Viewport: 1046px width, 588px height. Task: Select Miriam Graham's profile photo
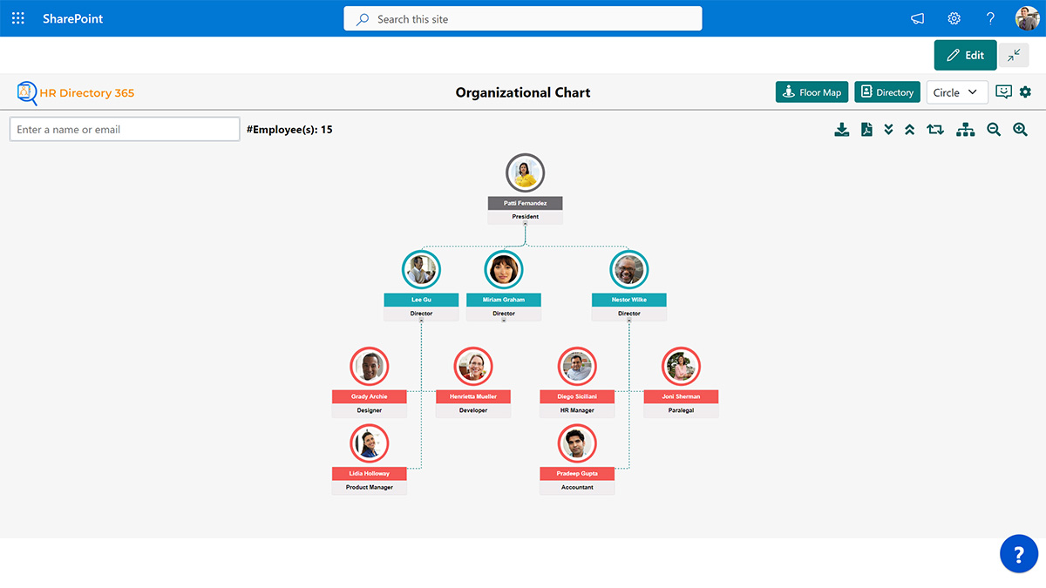pos(503,268)
